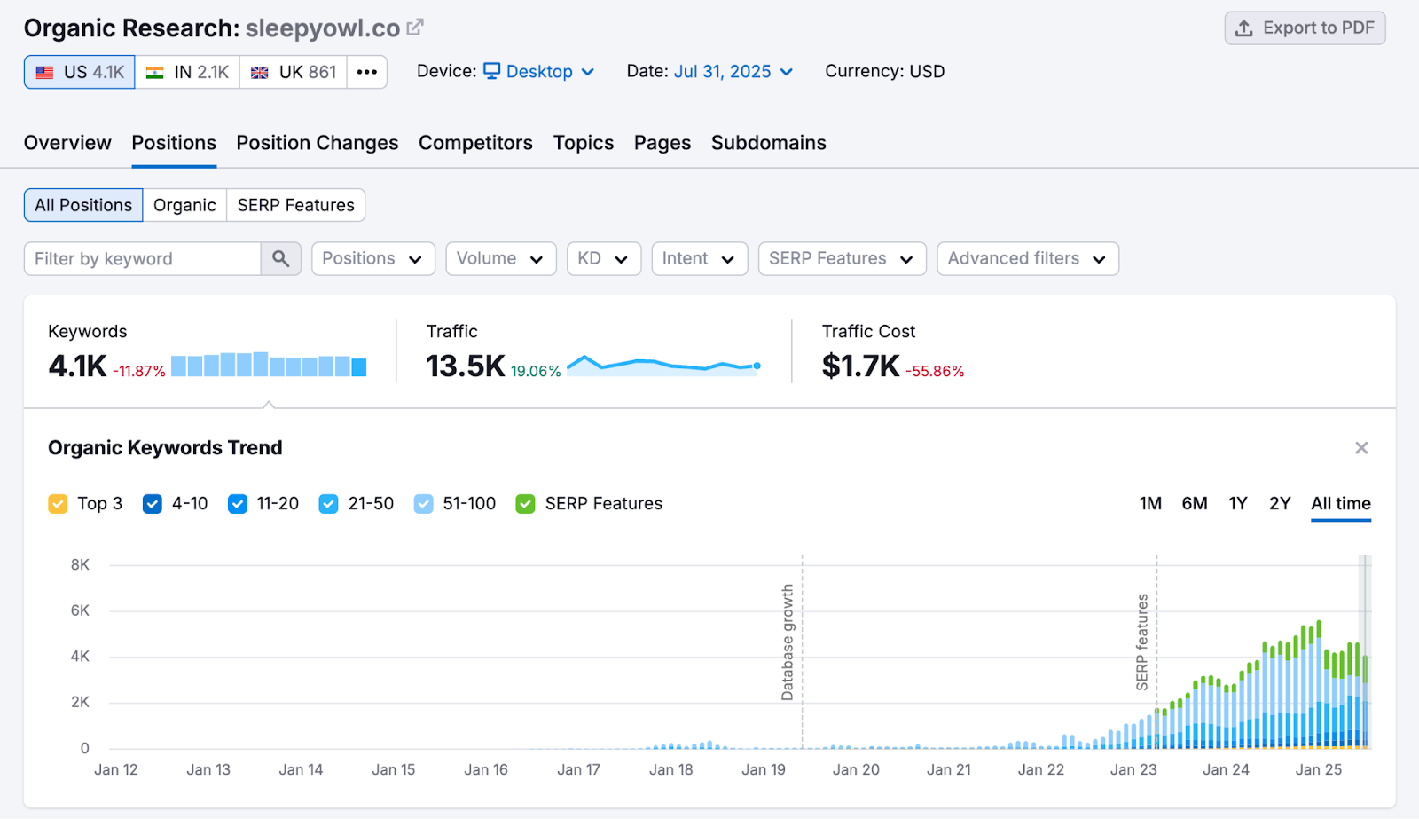Image resolution: width=1419 pixels, height=819 pixels.
Task: Expand the SERP Features filter dropdown
Action: 843,258
